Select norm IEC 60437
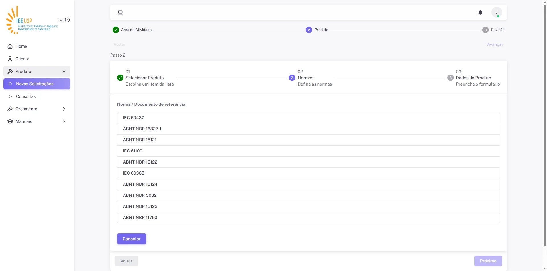547x271 pixels. click(308, 118)
